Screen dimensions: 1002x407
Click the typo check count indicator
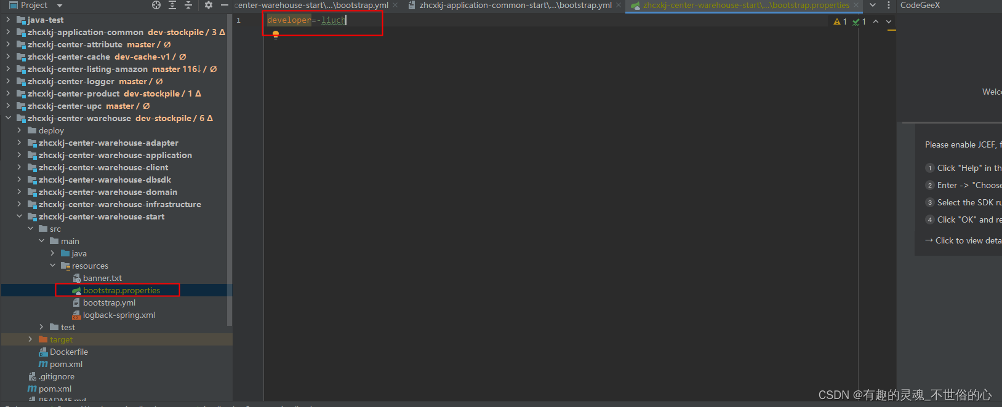click(x=859, y=22)
